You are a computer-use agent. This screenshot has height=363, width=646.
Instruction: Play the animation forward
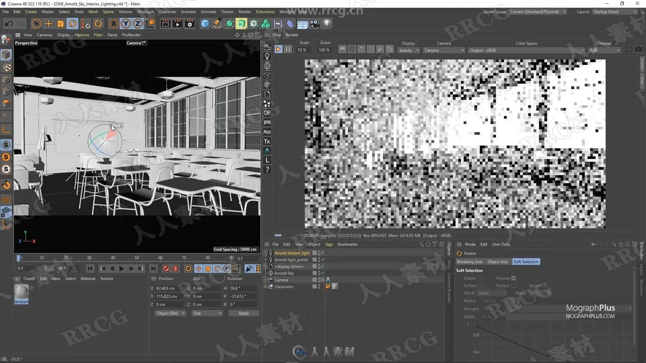tap(122, 269)
